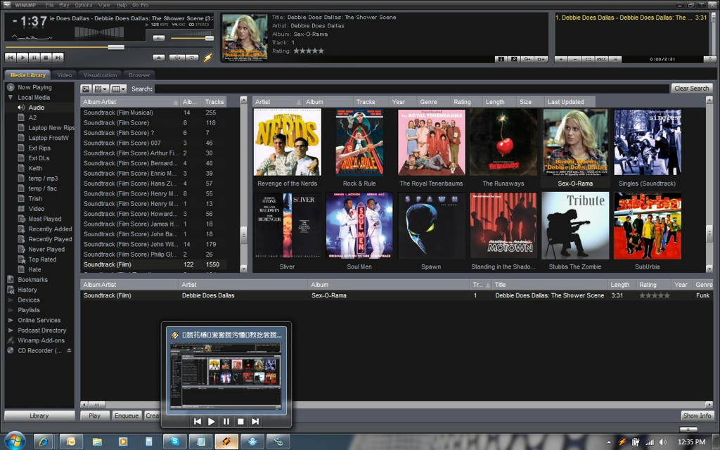
Task: Toggle repeat mode
Action: coord(192,58)
